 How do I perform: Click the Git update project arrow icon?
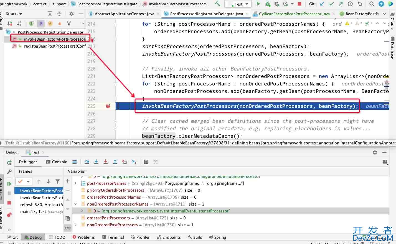tap(322, 4)
